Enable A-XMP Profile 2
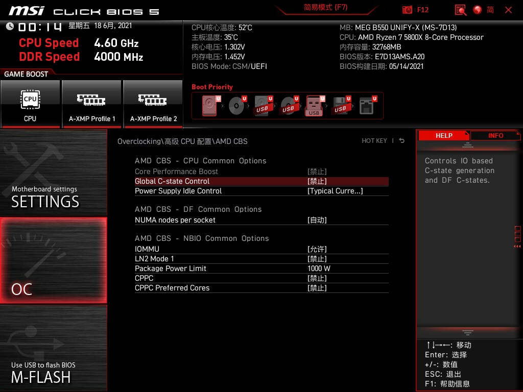The image size is (523, 392). pyautogui.click(x=153, y=104)
